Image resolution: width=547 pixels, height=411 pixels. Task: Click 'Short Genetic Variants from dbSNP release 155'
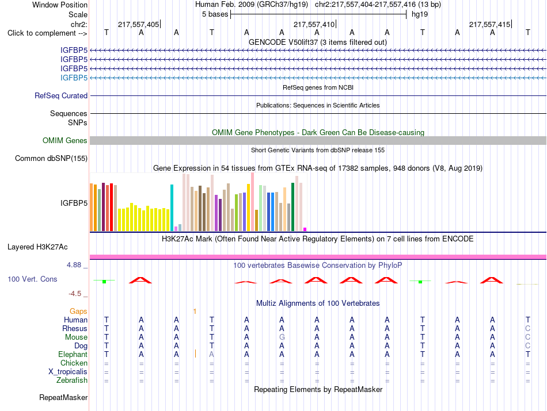[318, 150]
